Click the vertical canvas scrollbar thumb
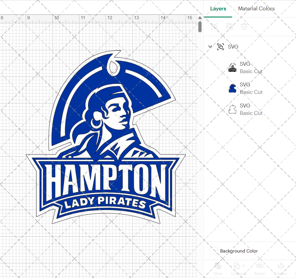 [x=200, y=27]
